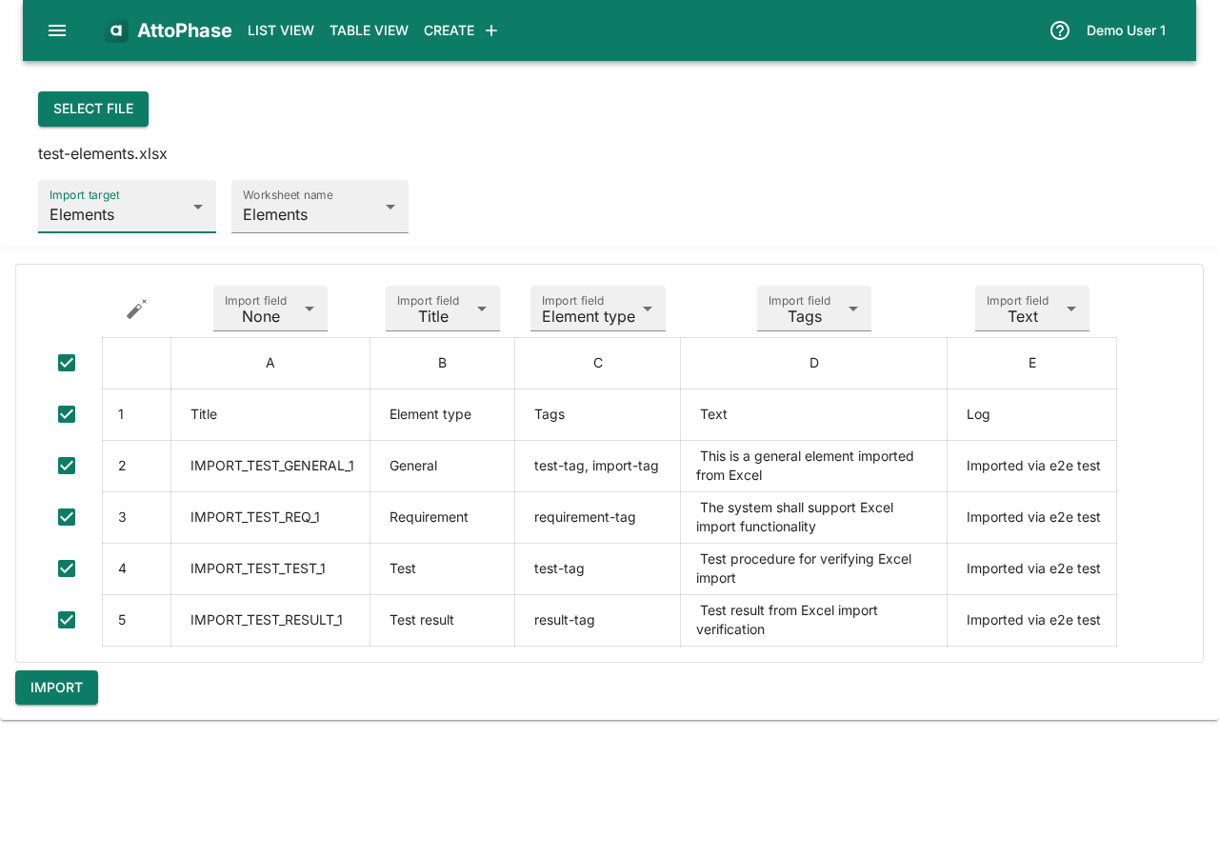Click the Select File button

(92, 109)
